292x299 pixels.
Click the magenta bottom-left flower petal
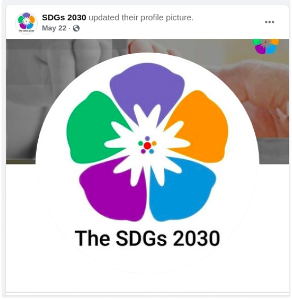click(x=113, y=193)
